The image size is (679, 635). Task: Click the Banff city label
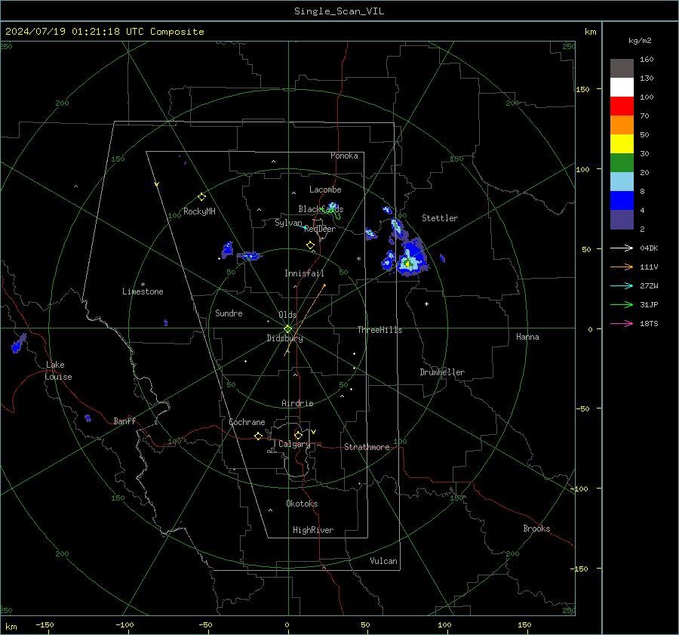click(124, 421)
